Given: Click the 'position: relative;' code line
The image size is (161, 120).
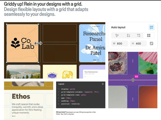Looking at the screenshot, I should click(x=71, y=104).
